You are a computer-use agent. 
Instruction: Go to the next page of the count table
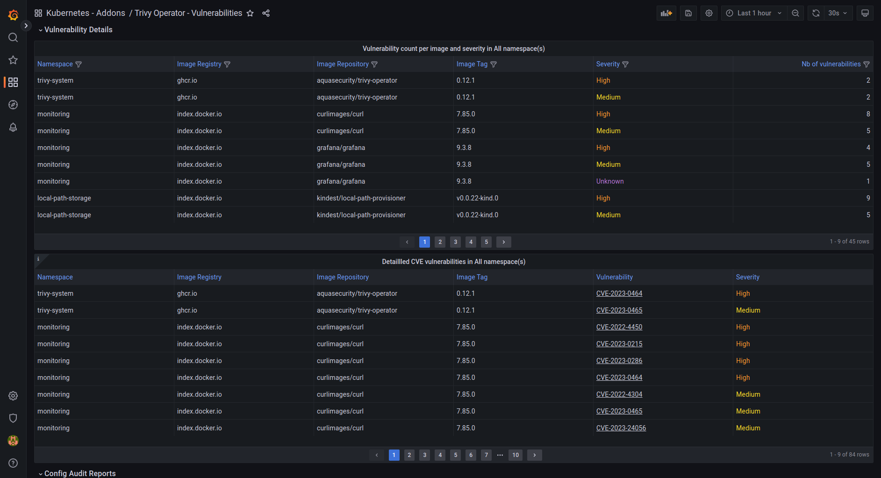click(x=503, y=242)
